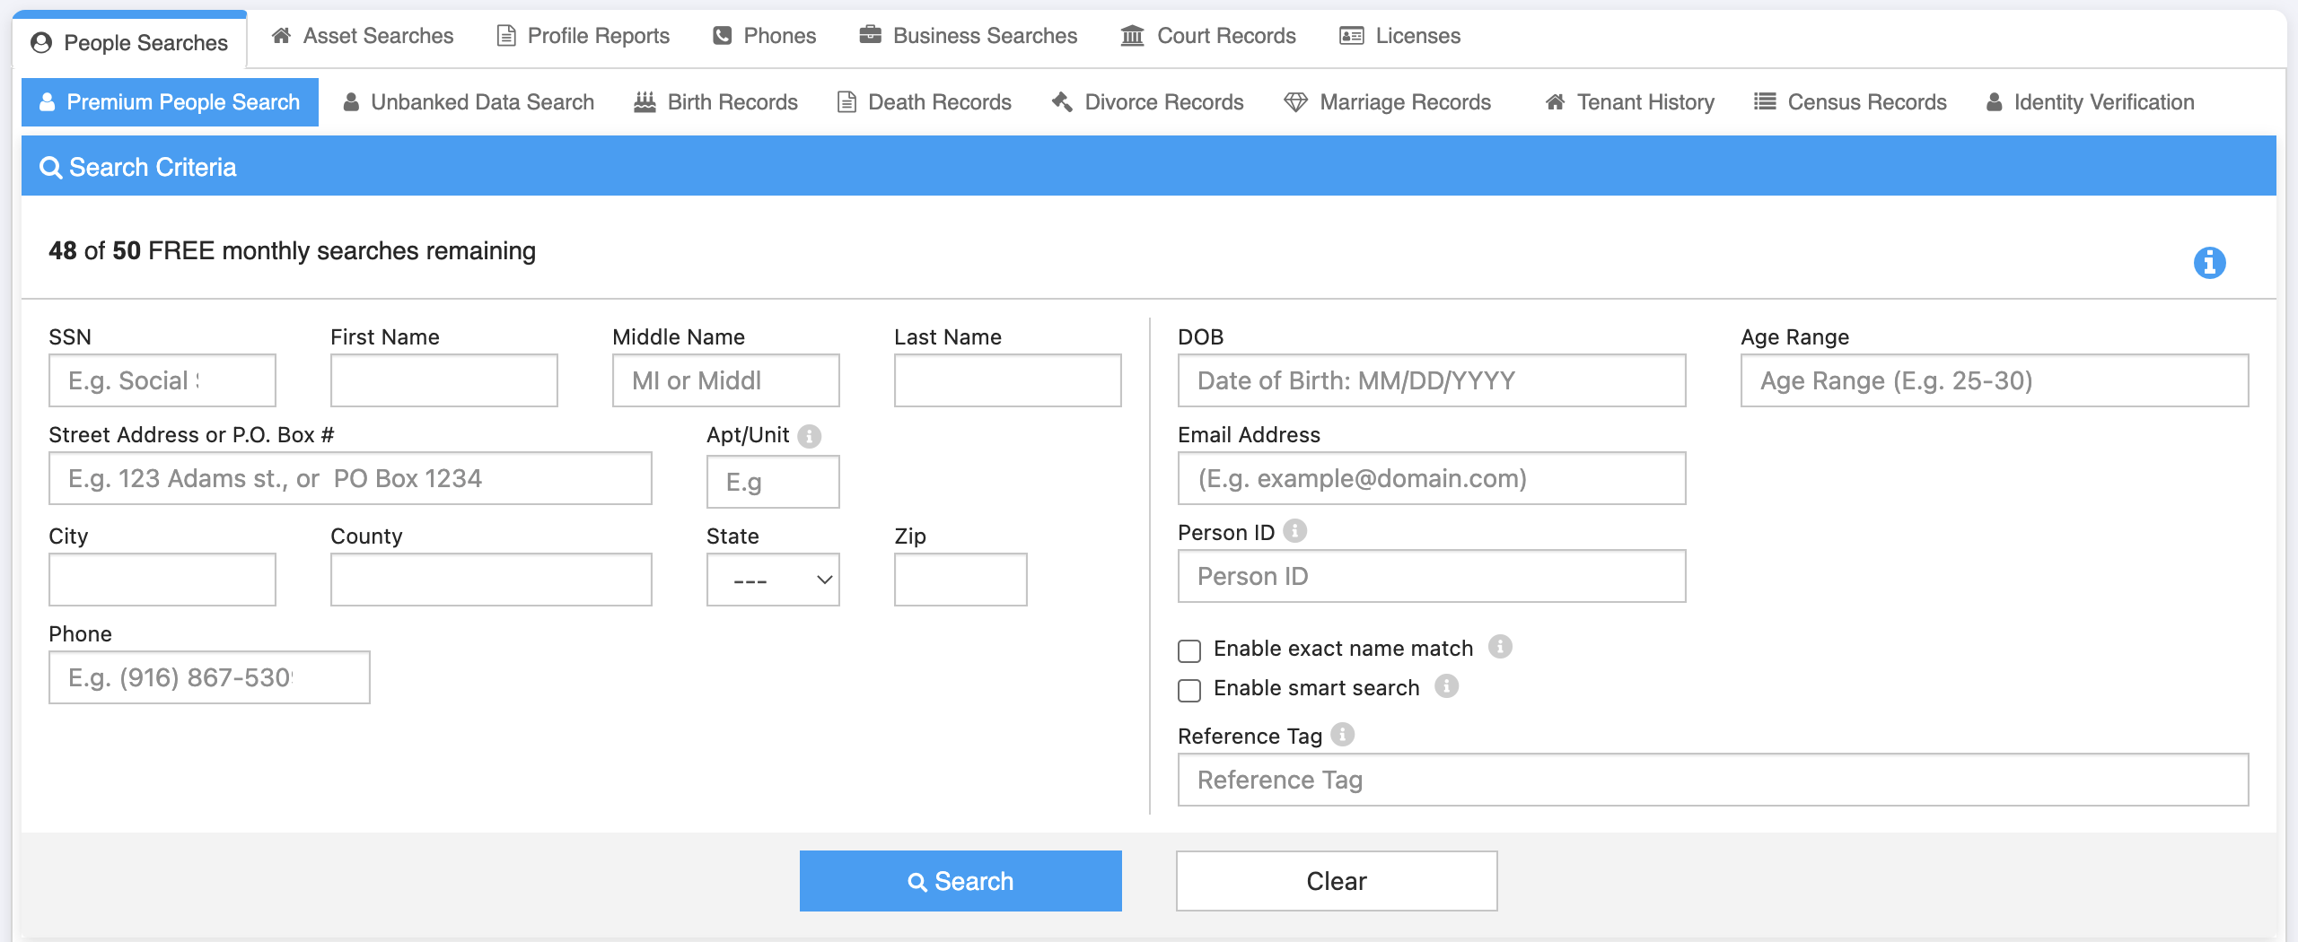The width and height of the screenshot is (2298, 942).
Task: Focus the SSN input field
Action: pos(162,380)
